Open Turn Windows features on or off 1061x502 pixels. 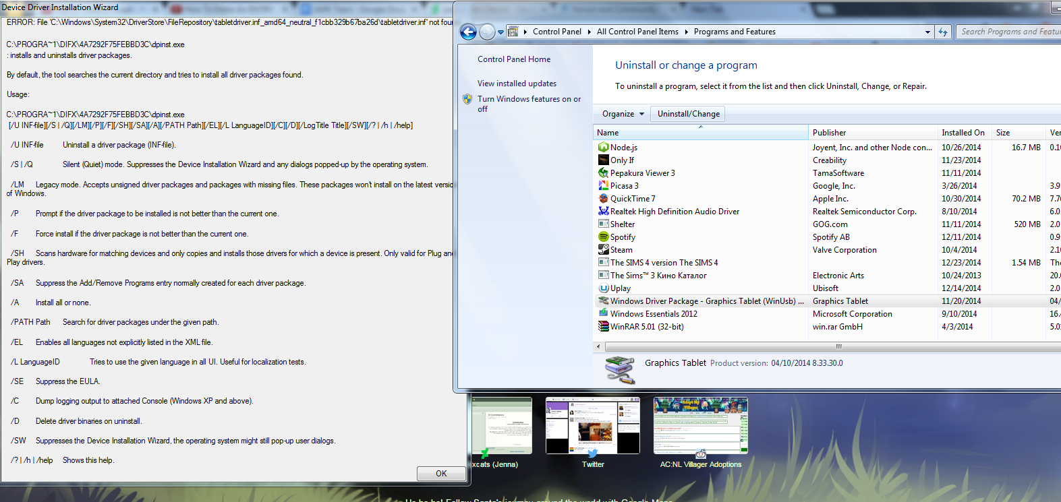pyautogui.click(x=529, y=104)
